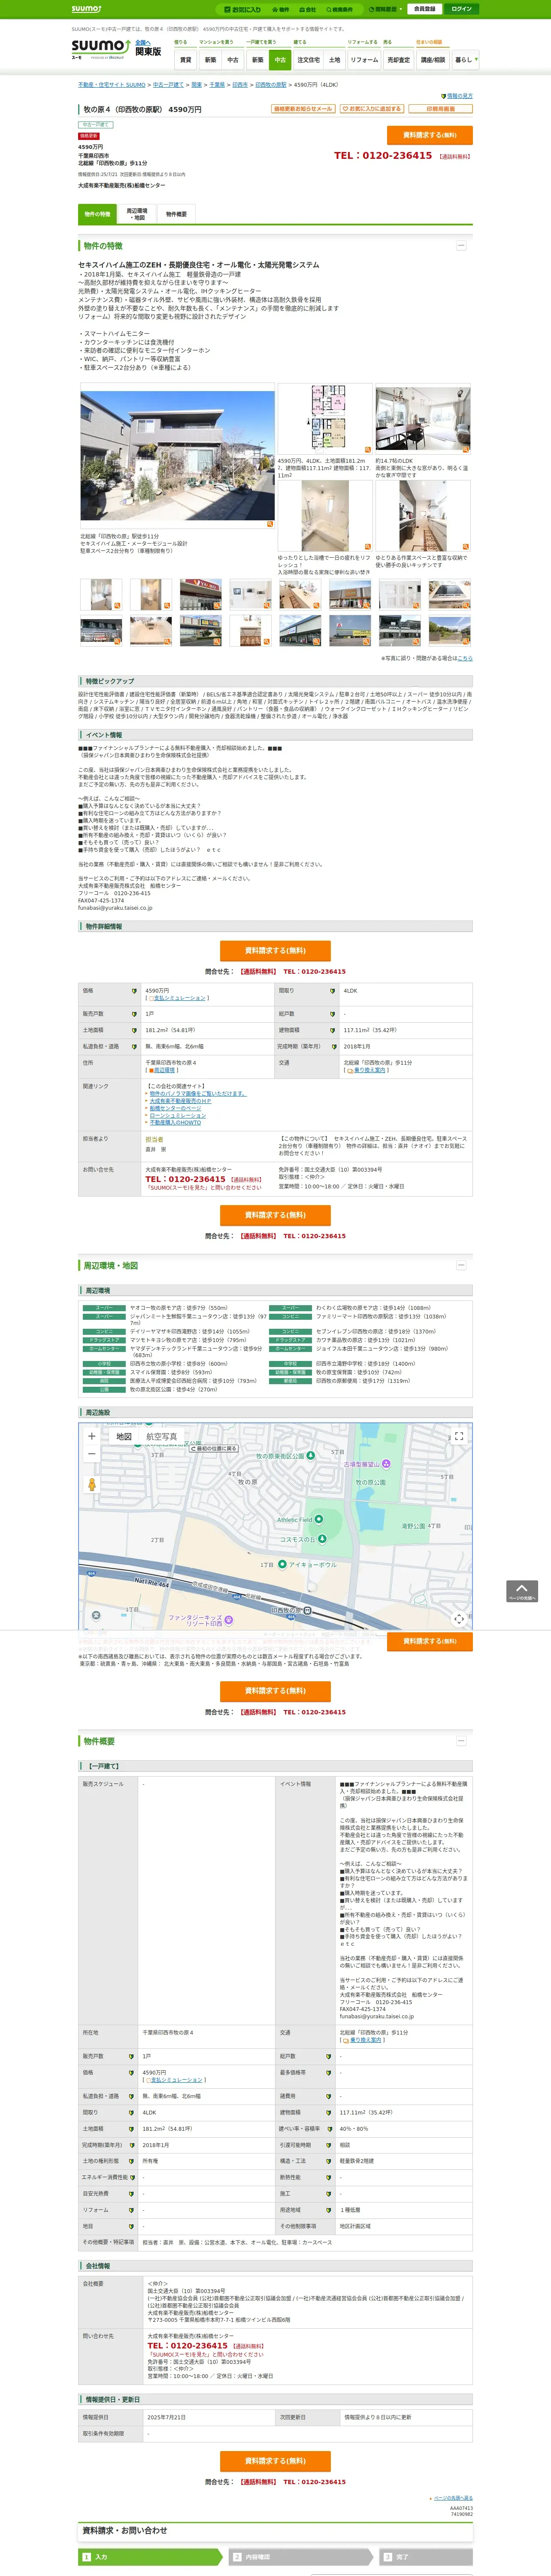Collapse the 周辺環境・地図 section
The height and width of the screenshot is (2576, 551).
(461, 1265)
